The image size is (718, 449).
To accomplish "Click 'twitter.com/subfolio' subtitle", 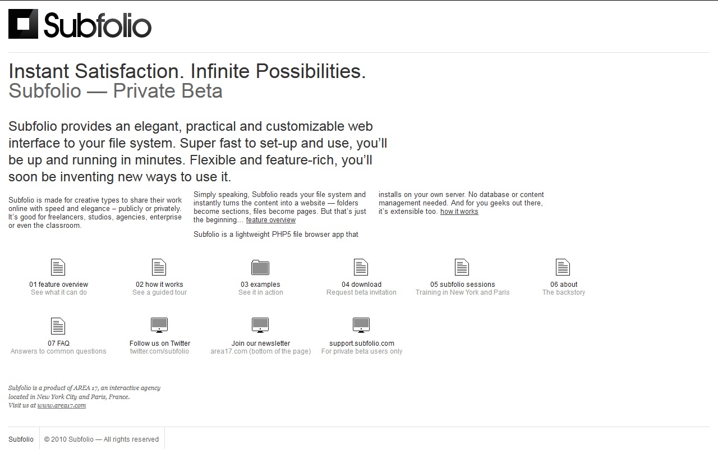I will [x=159, y=351].
